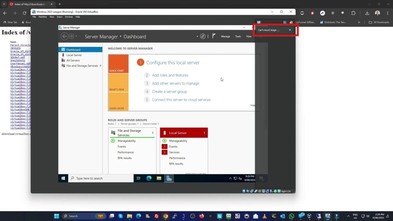Open File Explorer from the guest taskbar
This screenshot has height=221, width=393.
click(x=159, y=178)
